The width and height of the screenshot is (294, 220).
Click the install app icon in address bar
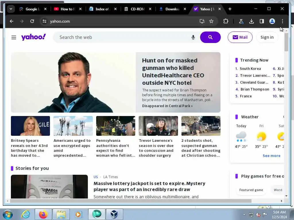click(202, 21)
